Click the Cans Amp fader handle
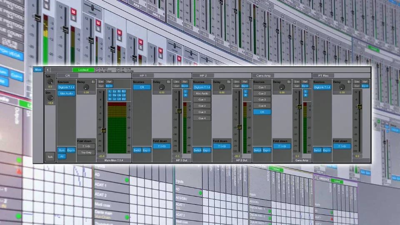This screenshot has height=225, width=400. [299, 107]
